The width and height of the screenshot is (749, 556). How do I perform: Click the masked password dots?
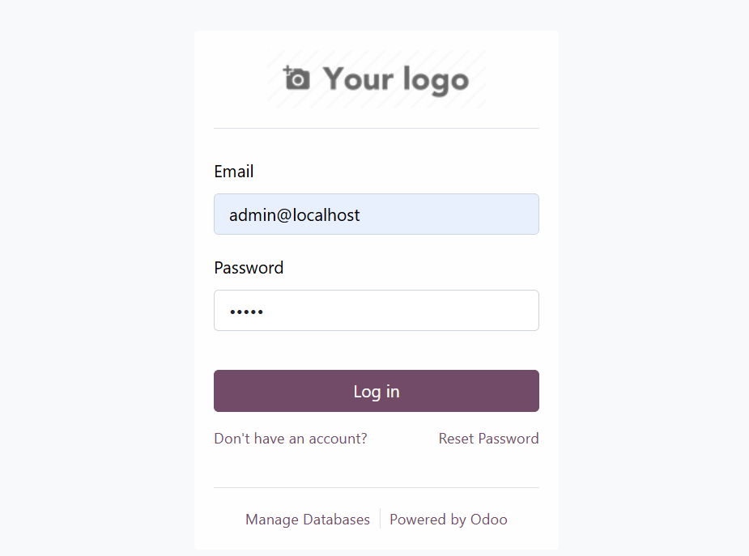click(246, 310)
